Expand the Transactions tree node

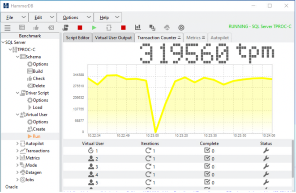17,151
